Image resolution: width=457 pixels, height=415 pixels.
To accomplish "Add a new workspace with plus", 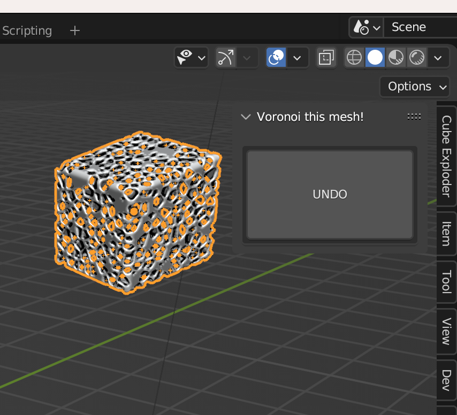I will pyautogui.click(x=75, y=30).
